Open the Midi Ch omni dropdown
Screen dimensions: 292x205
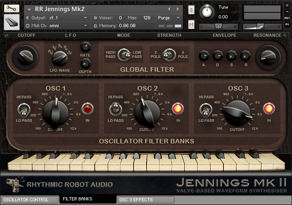click(85, 26)
